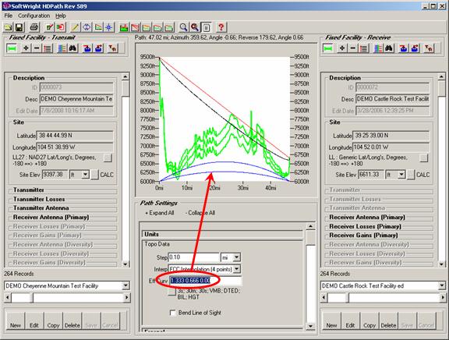Screen dimensions: 449x340
Task: Click the green terrain profile toolbar icon
Action: click(x=124, y=27)
